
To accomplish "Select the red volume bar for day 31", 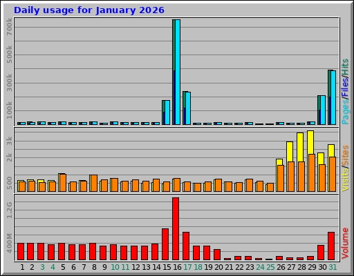I will click(331, 246).
